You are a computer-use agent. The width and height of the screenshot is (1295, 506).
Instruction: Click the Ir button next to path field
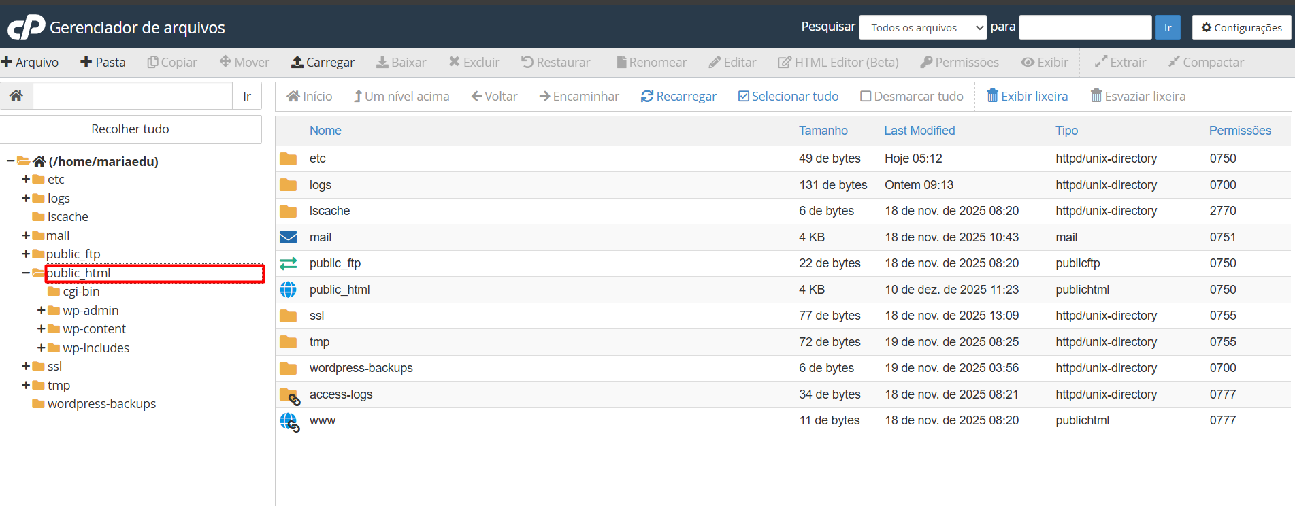[247, 96]
